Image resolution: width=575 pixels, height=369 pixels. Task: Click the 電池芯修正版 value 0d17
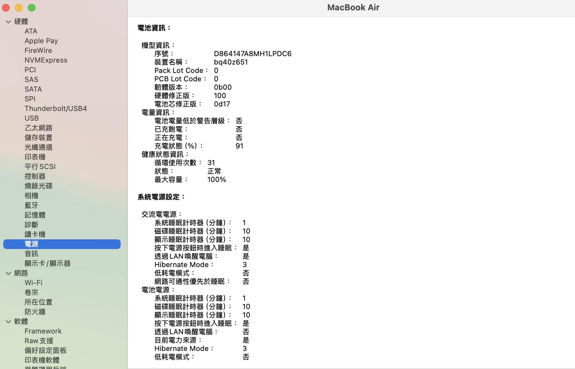coord(222,104)
